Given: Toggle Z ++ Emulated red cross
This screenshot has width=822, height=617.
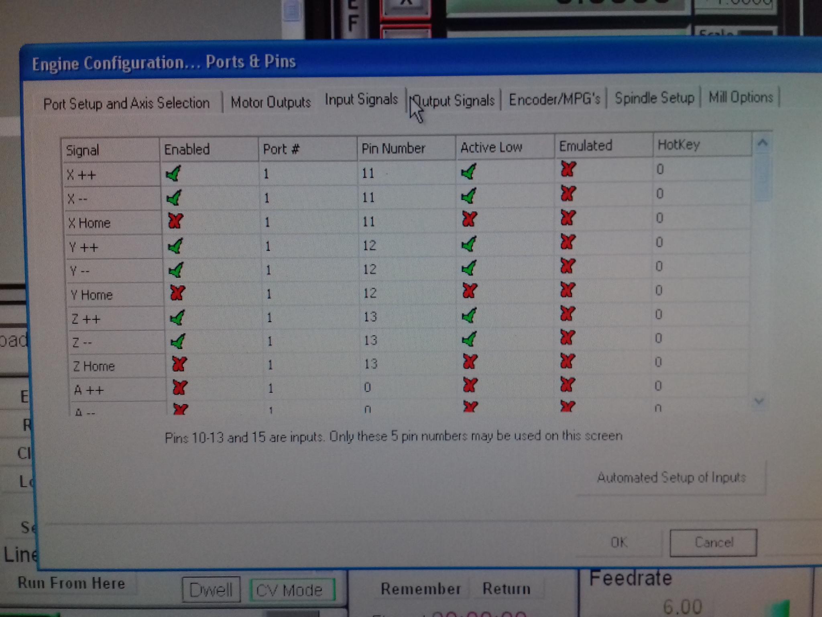Looking at the screenshot, I should coord(567,313).
